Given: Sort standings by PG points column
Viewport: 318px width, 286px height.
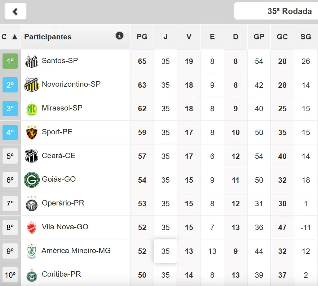Looking at the screenshot, I should [x=142, y=37].
